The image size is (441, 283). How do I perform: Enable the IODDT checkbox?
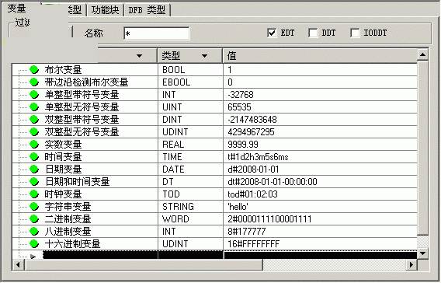(355, 33)
